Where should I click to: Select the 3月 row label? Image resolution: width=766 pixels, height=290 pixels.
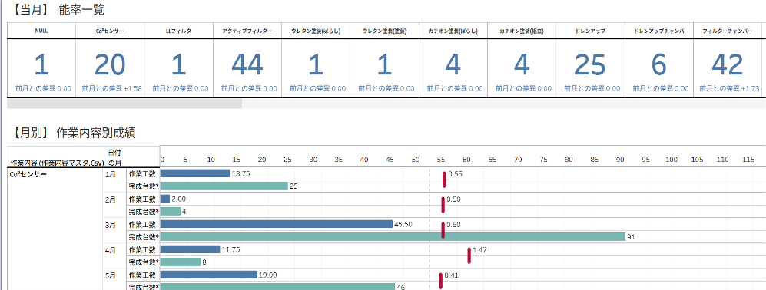point(110,224)
